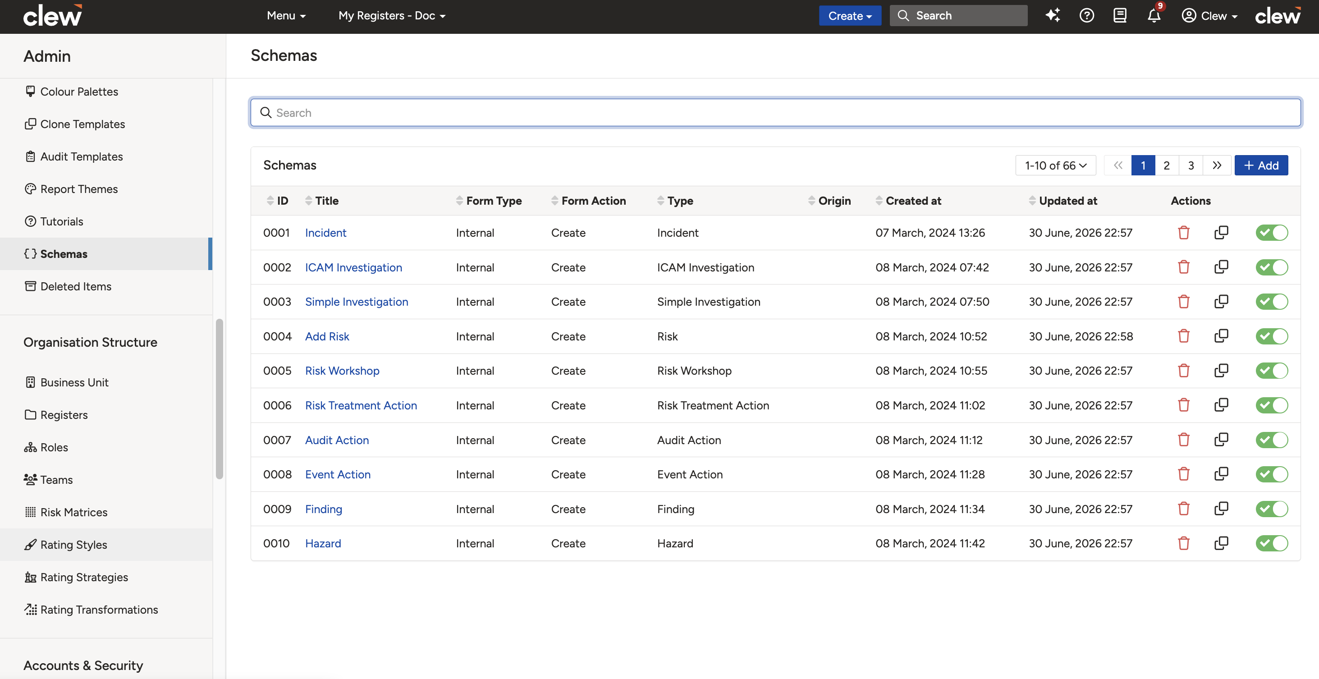
Task: Disable the Simple Investigation schema switch
Action: [1271, 302]
